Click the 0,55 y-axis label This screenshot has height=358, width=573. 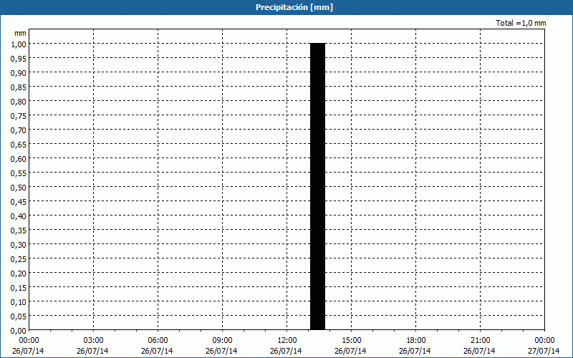19,173
